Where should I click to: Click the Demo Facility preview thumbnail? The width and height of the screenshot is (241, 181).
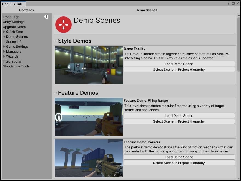89,65
